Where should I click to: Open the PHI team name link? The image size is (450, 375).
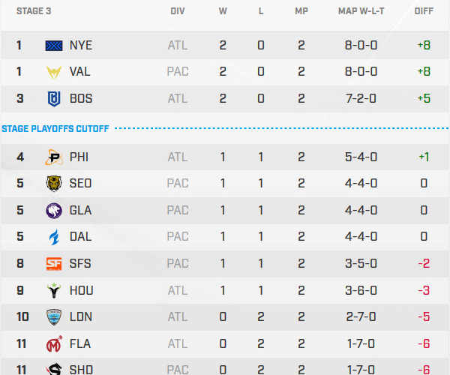coord(79,157)
